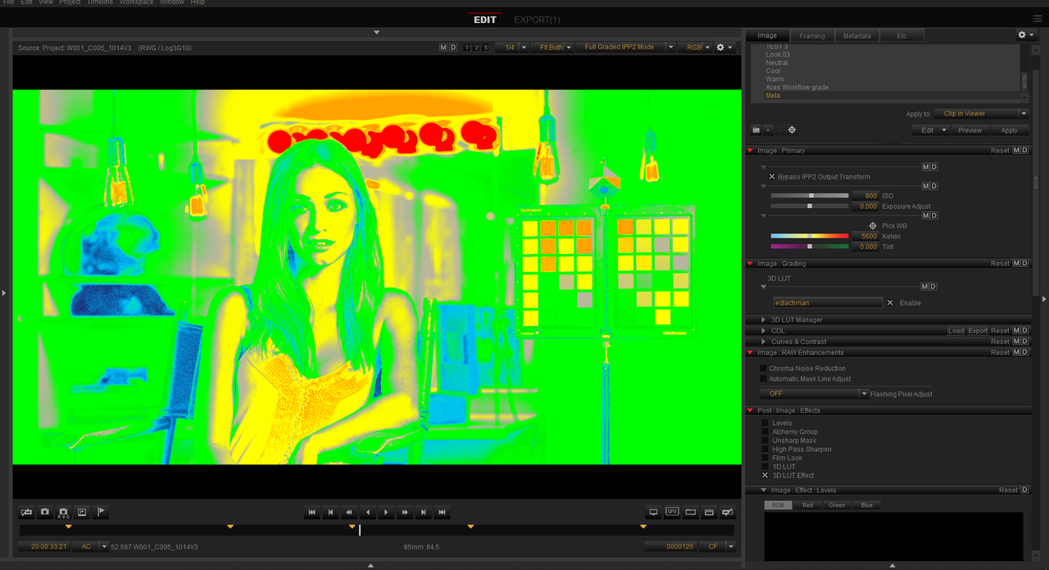Click the fast-forward double-arrow button
This screenshot has width=1049, height=570.
[x=405, y=513]
